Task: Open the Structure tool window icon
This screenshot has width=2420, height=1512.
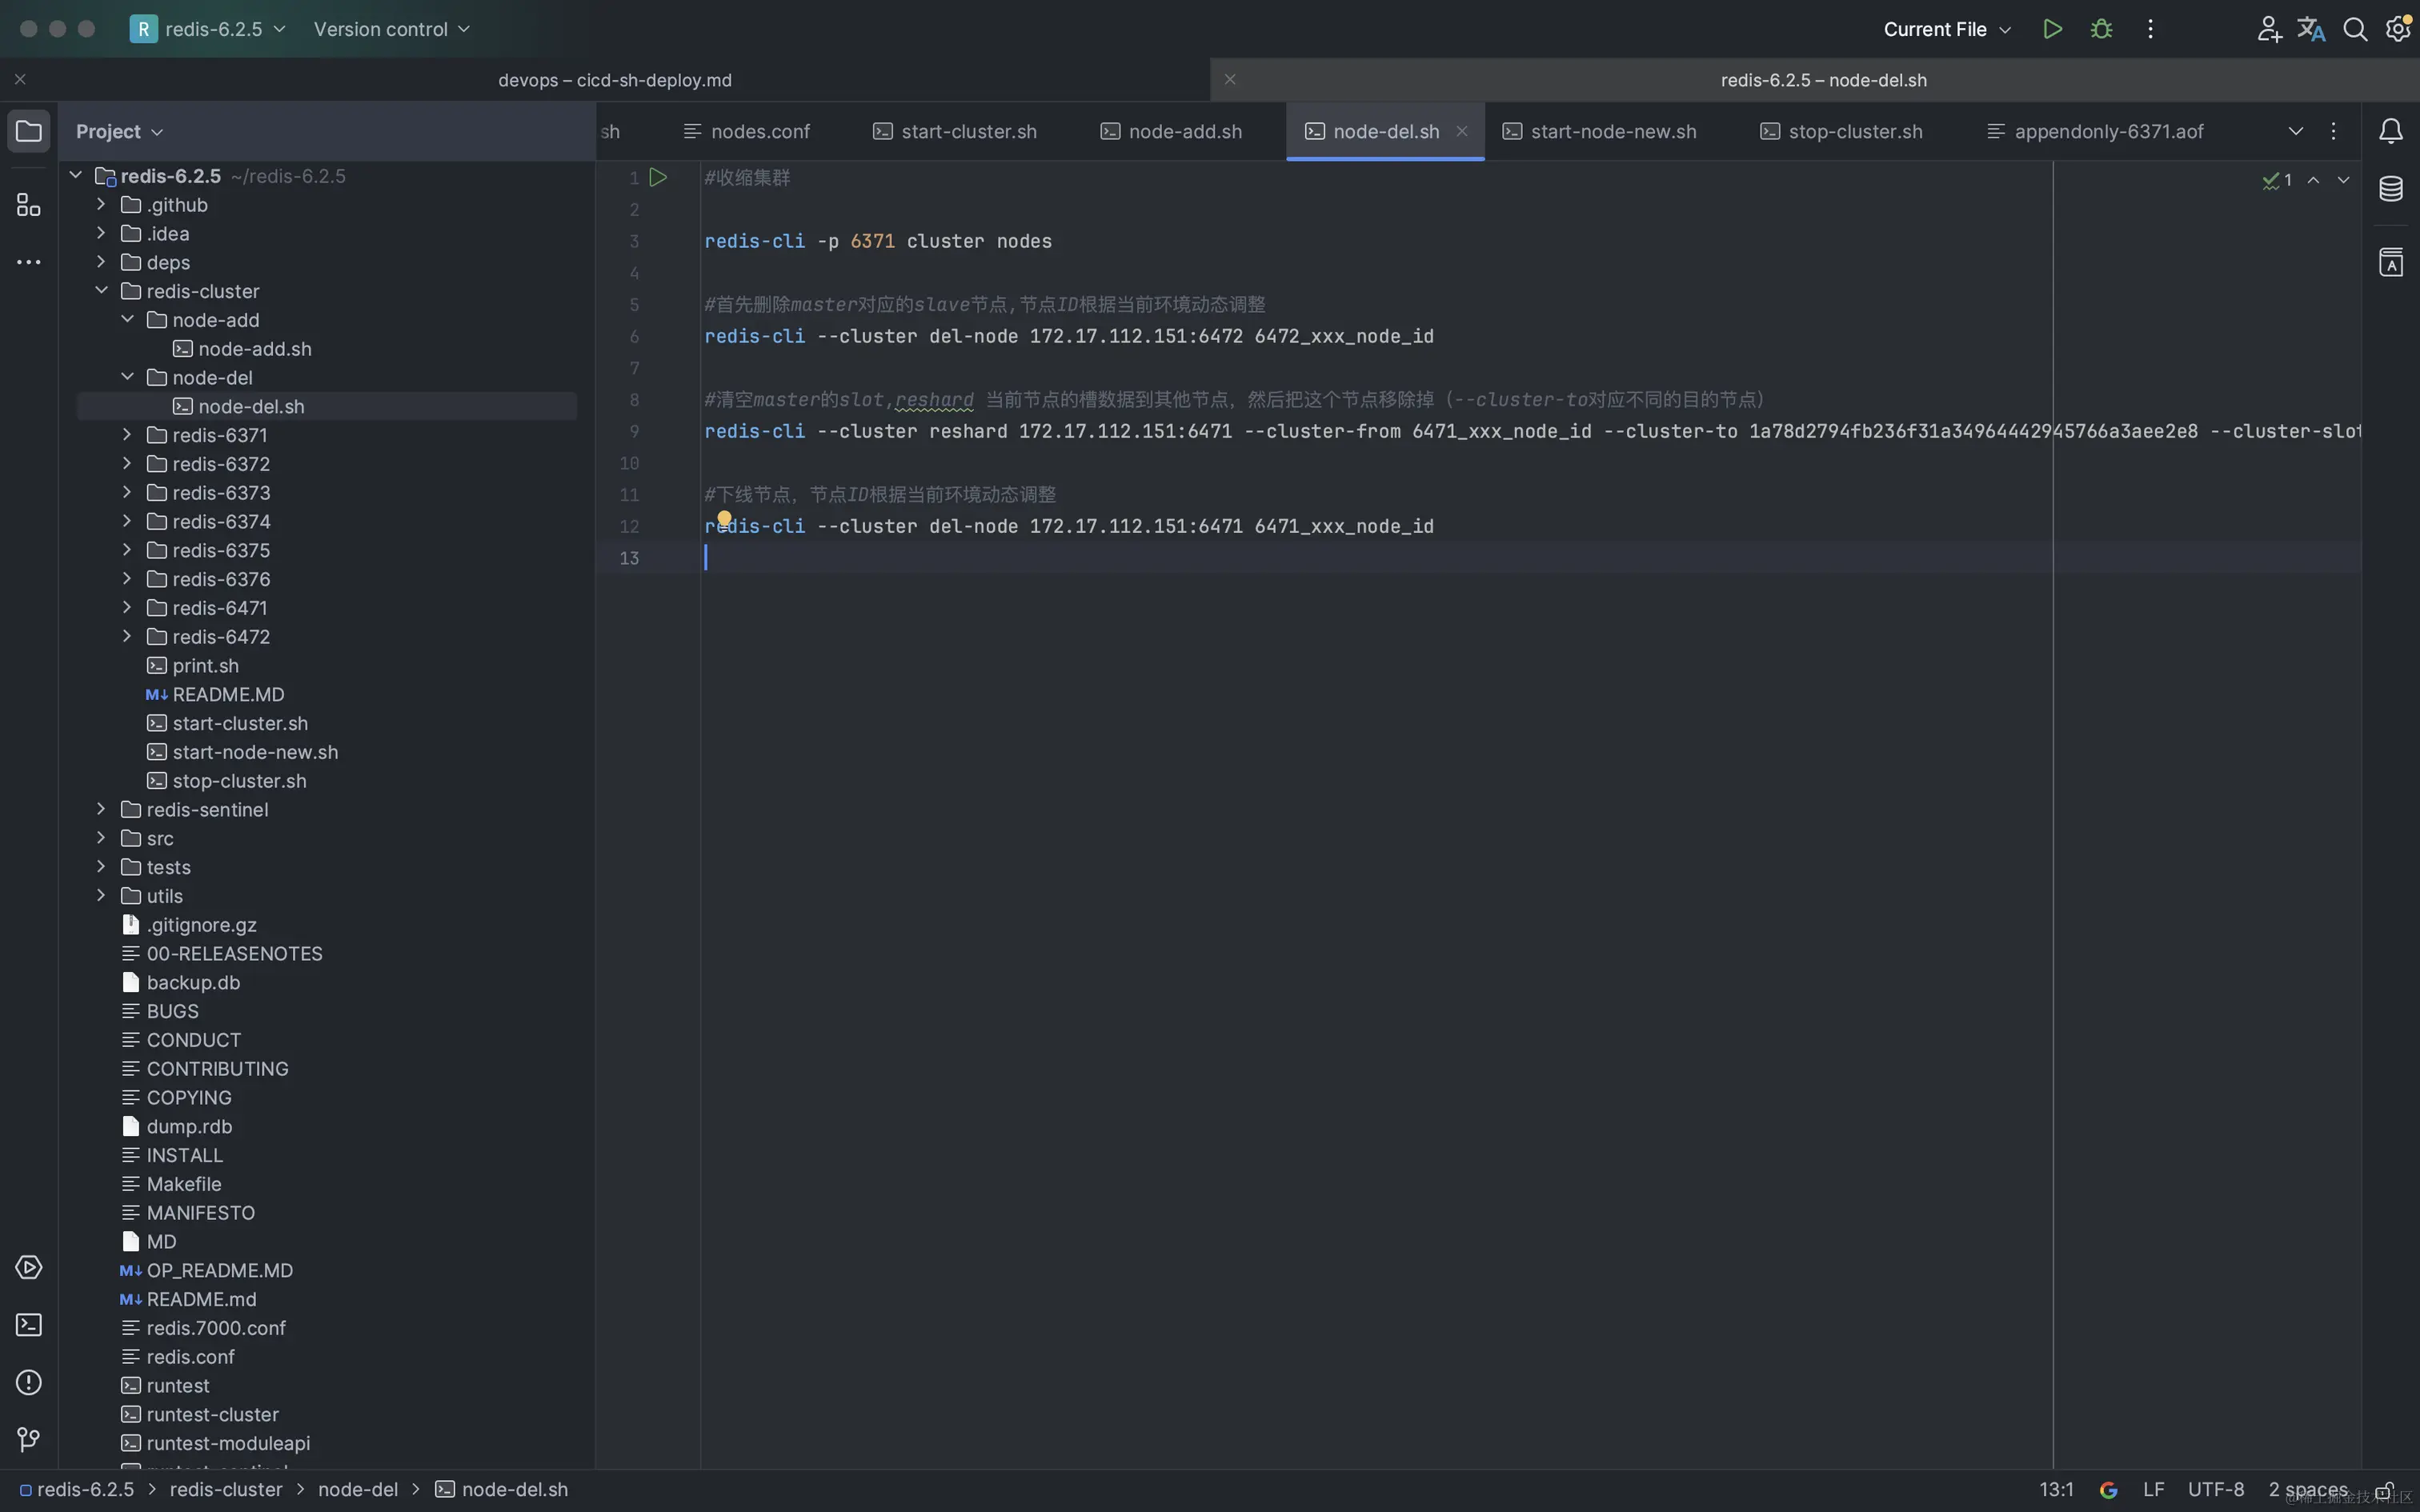Action: [x=29, y=204]
